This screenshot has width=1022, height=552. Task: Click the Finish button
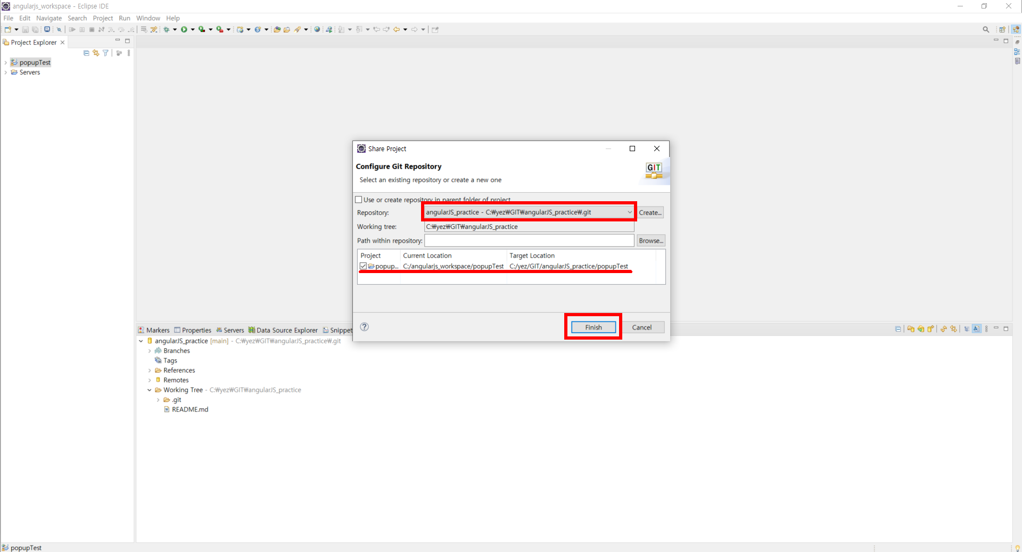pos(594,327)
